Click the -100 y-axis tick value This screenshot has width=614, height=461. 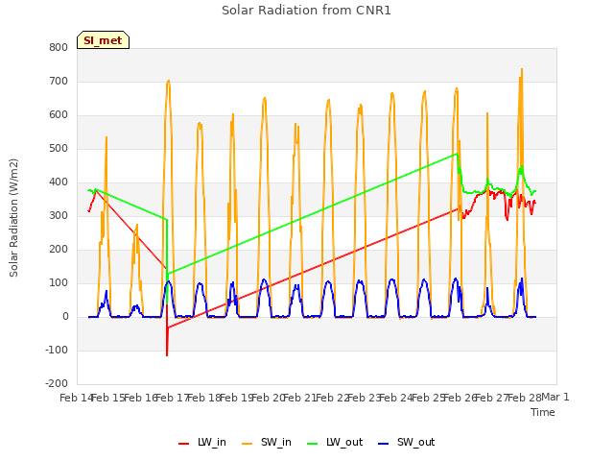click(57, 350)
